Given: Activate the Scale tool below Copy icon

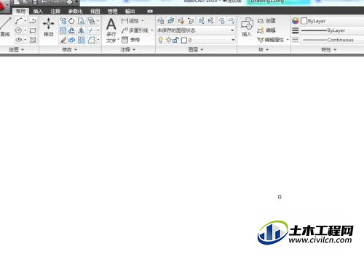Looking at the screenshot, I should (63, 30).
